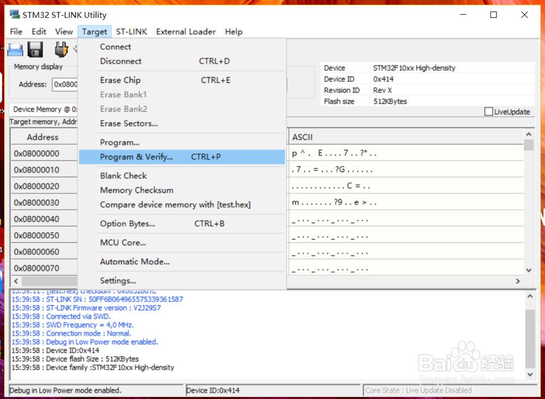Choose Disconnect from the Target menu
Screen dimensions: 545x399
coord(182,61)
